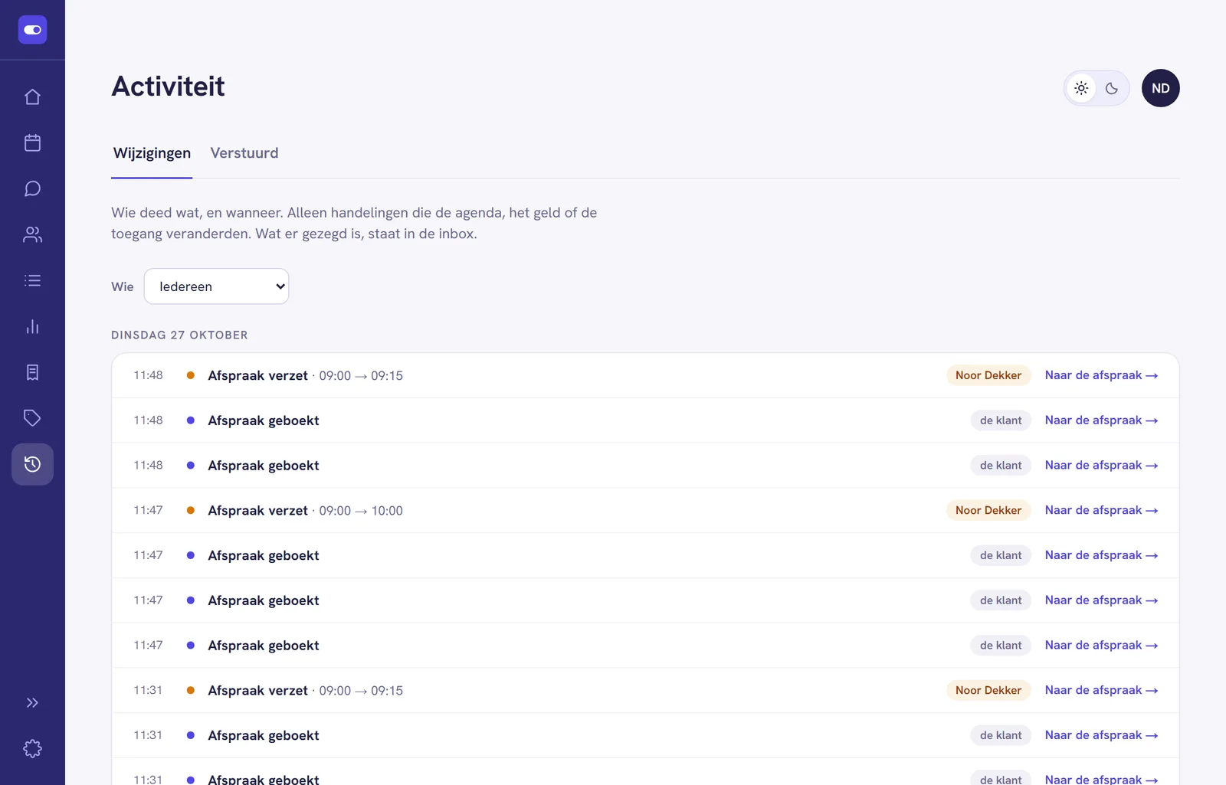Viewport: 1226px width, 785px height.
Task: Click the Dinsdag 27 oktober date header
Action: tap(179, 335)
